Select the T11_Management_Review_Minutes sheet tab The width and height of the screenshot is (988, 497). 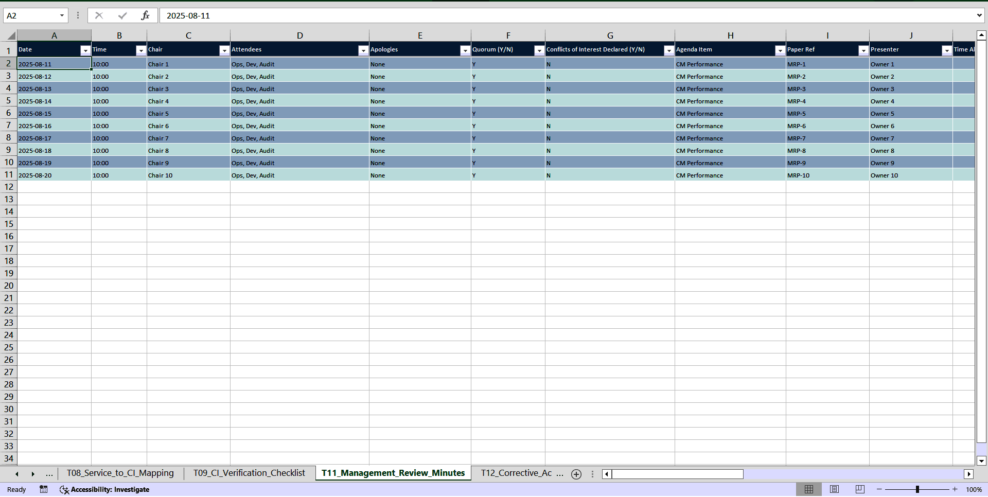tap(393, 473)
